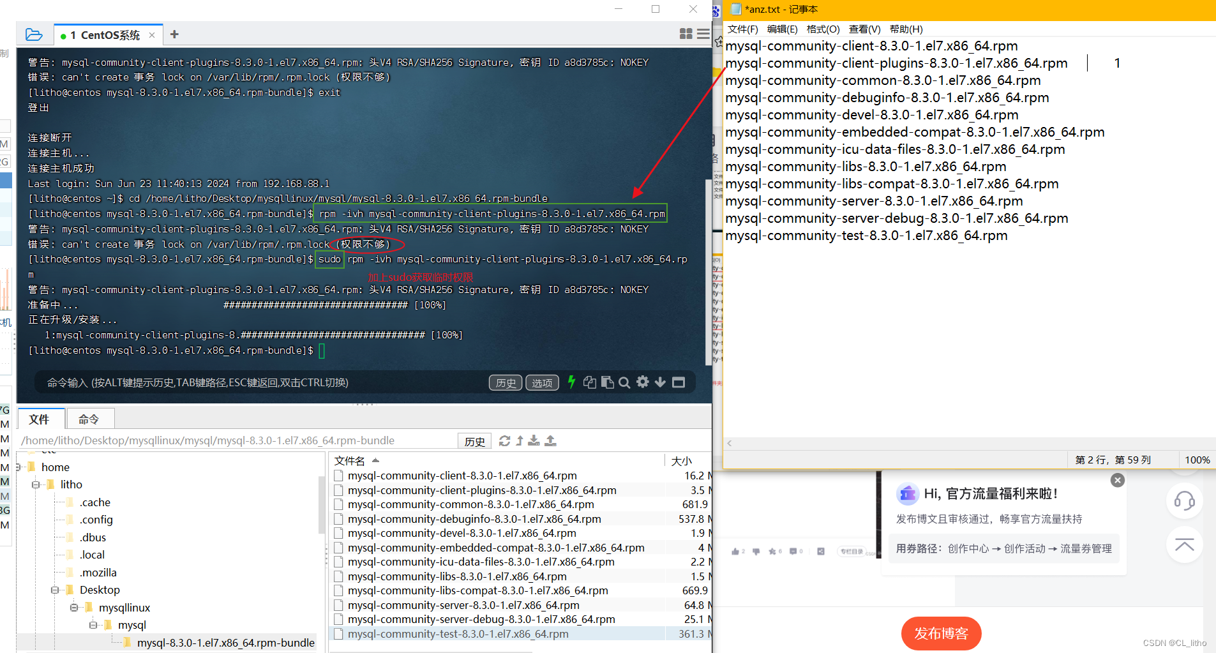The width and height of the screenshot is (1216, 653).
Task: Open CSDN customer service headset icon
Action: point(1184,500)
